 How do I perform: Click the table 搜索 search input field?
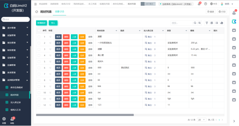182,23
